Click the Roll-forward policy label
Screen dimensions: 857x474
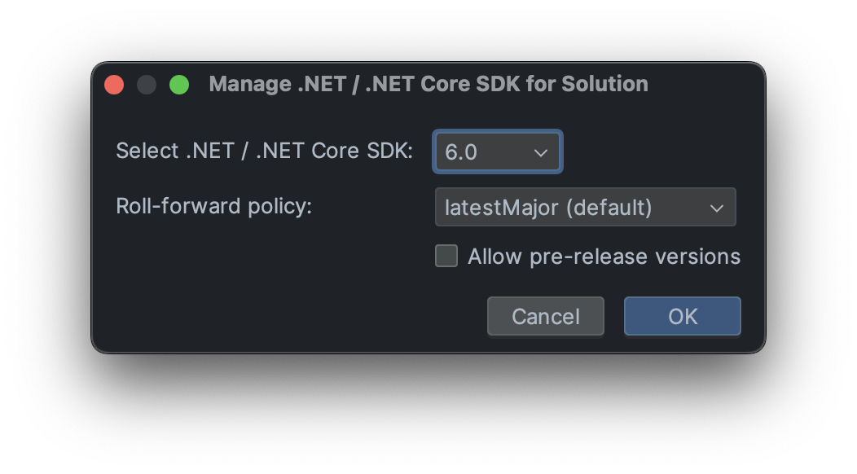(x=214, y=206)
